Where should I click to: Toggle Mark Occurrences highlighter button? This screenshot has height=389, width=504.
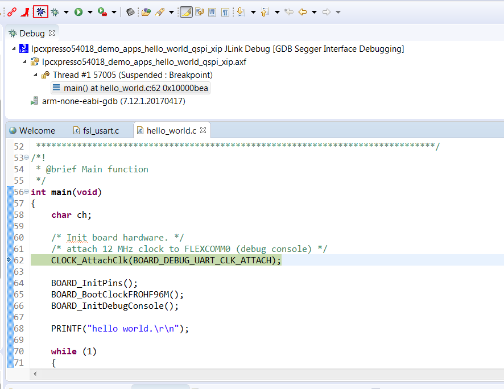(x=186, y=11)
